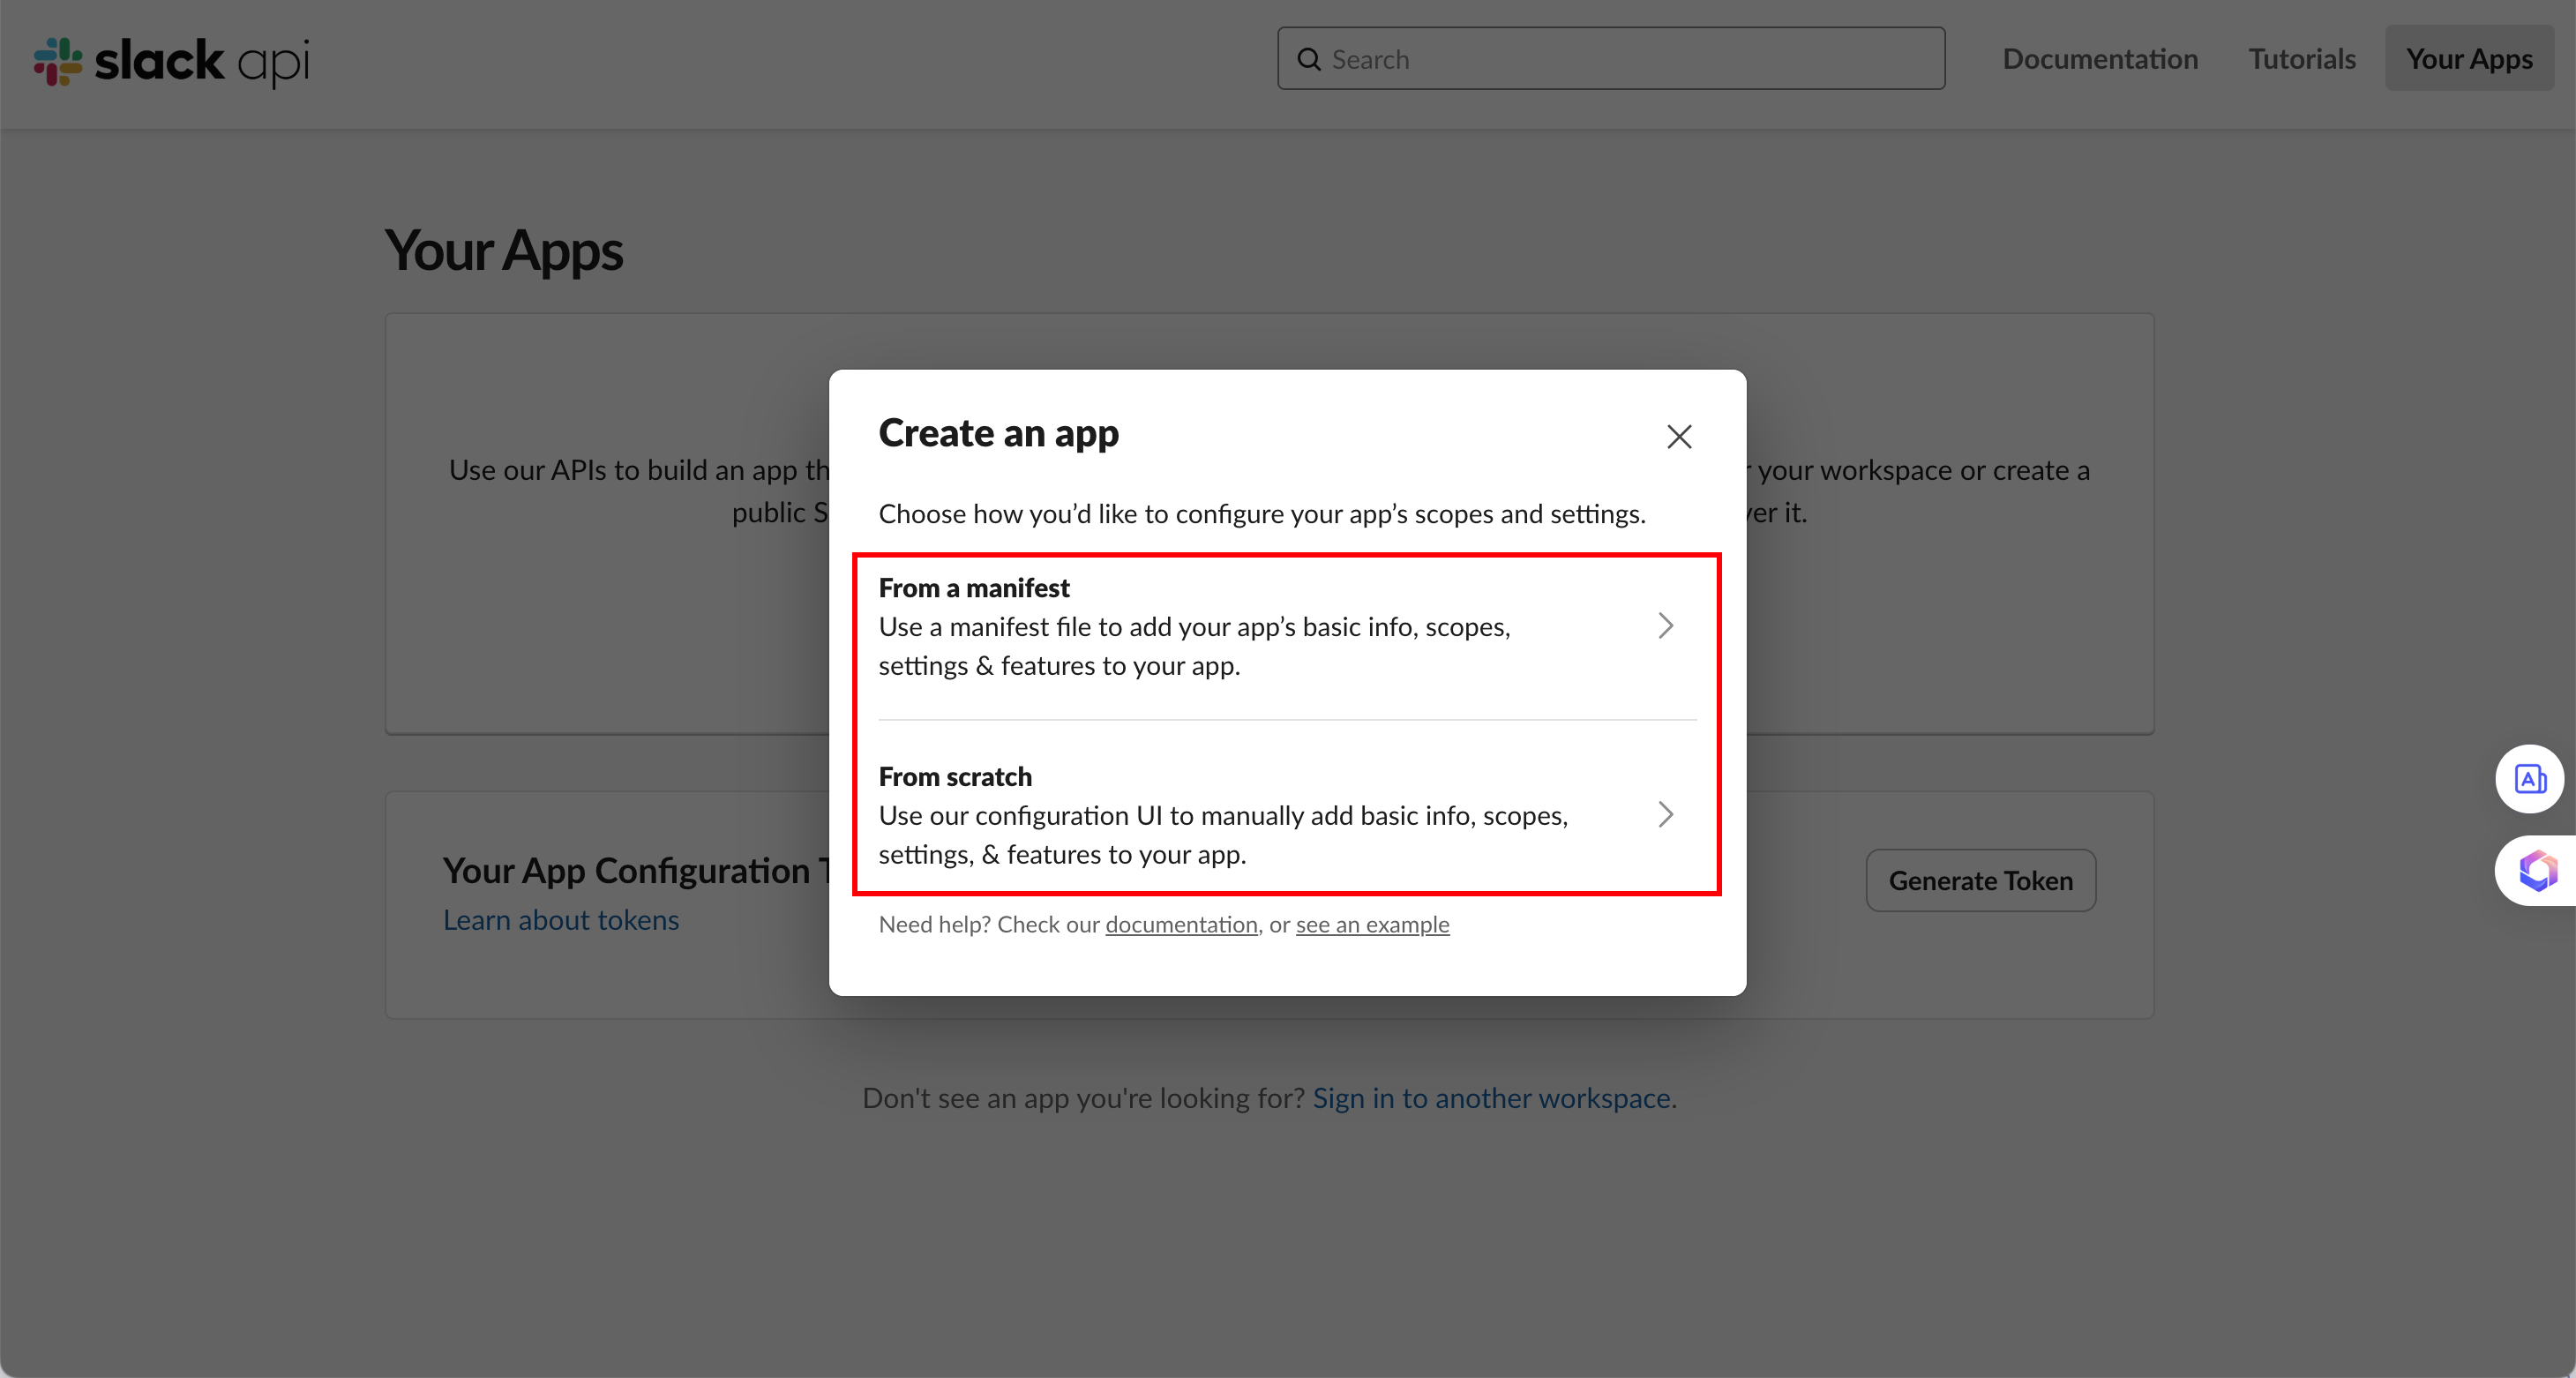2576x1378 pixels.
Task: Click the Generate Token button
Action: click(x=1980, y=881)
